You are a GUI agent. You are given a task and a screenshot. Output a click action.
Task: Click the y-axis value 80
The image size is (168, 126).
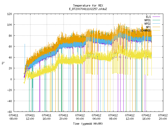(10, 36)
